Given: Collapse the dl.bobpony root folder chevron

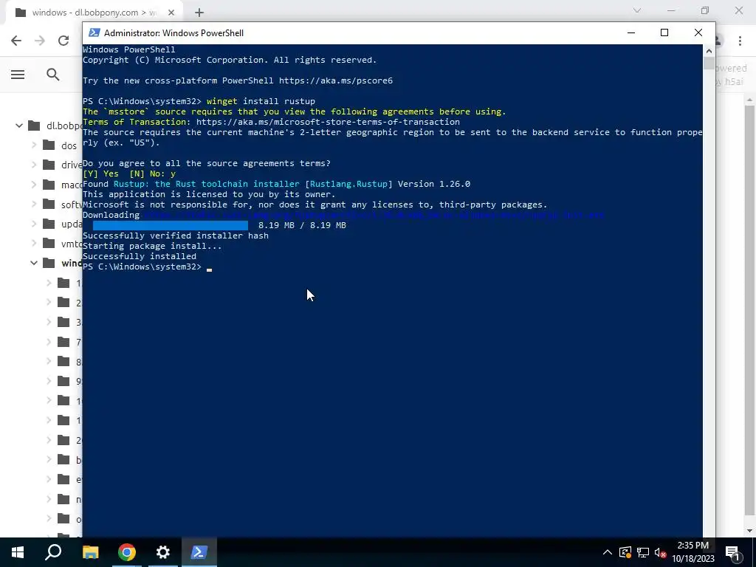Looking at the screenshot, I should point(18,126).
